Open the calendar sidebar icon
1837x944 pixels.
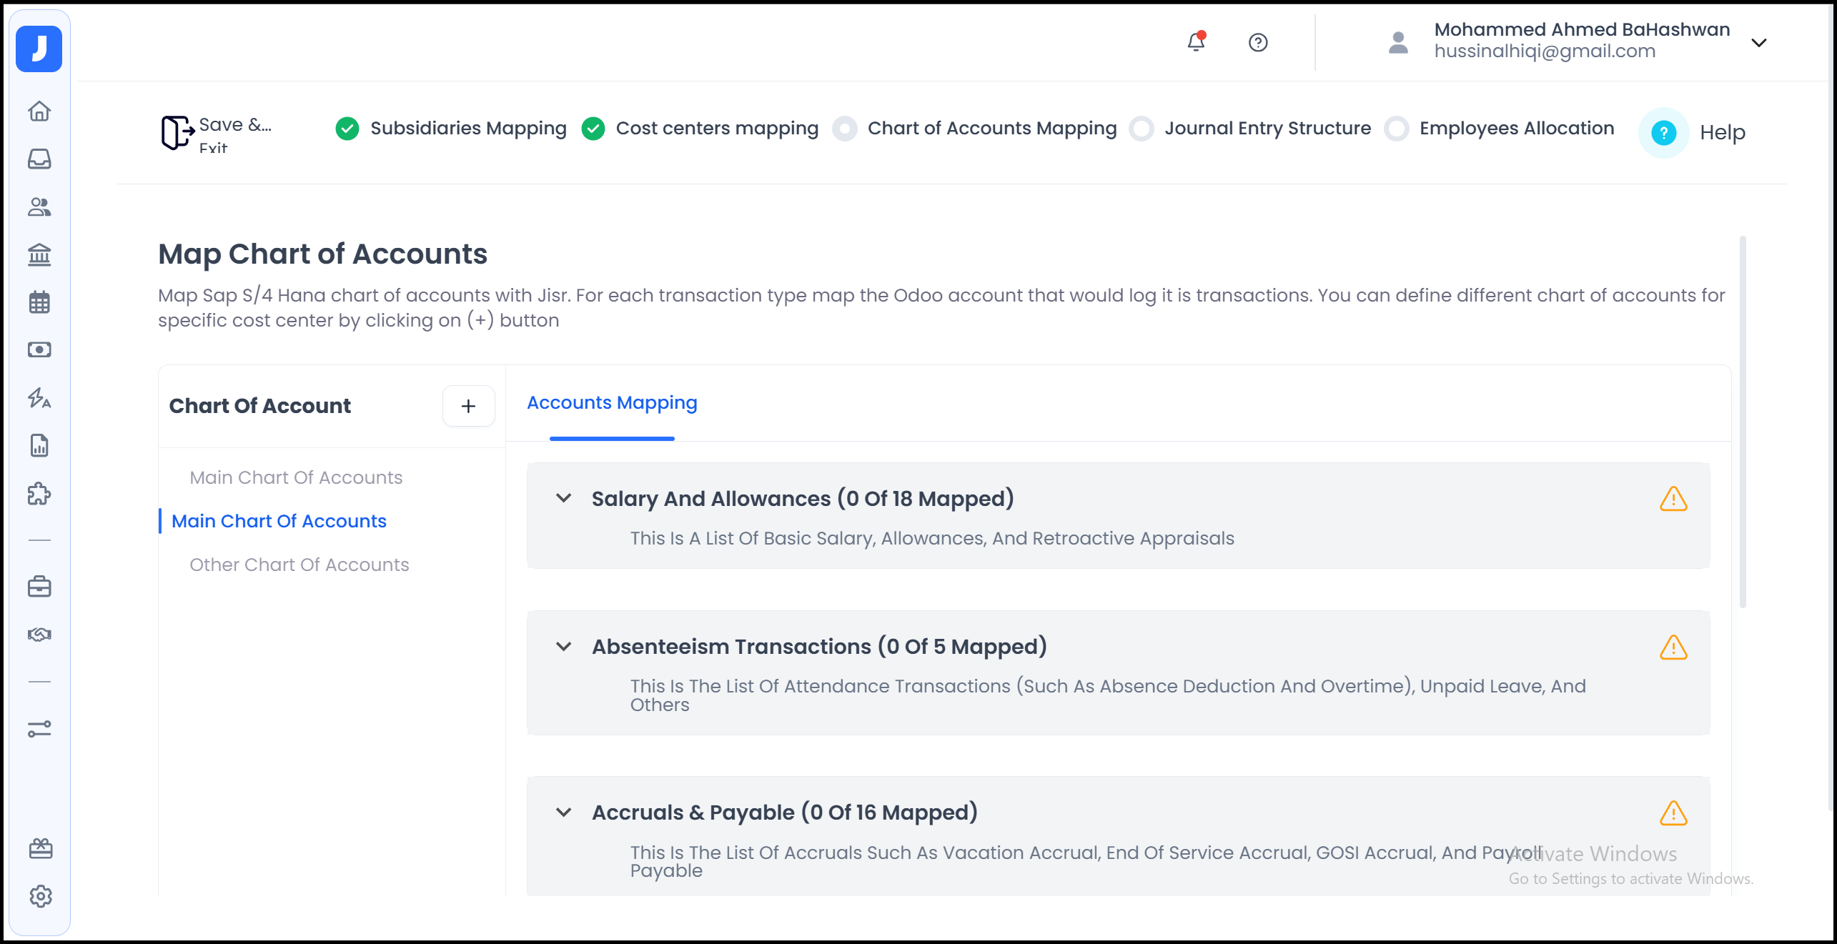coord(39,302)
